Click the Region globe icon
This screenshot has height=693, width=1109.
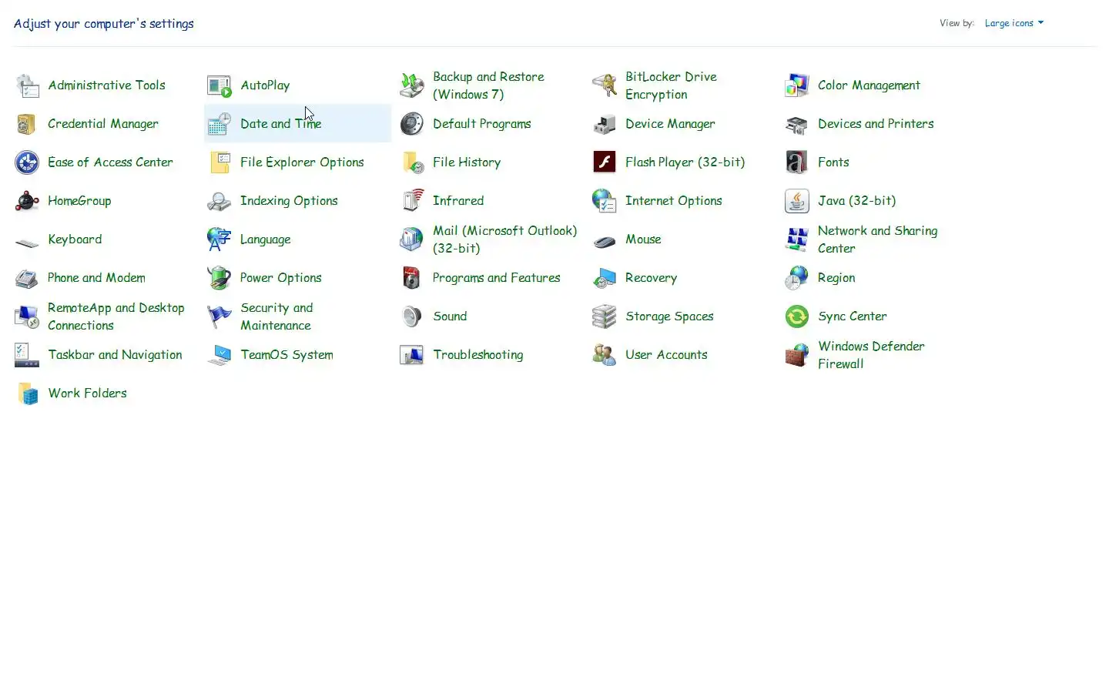pos(797,278)
